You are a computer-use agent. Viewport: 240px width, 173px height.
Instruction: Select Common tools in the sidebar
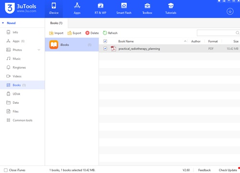[x=23, y=120]
